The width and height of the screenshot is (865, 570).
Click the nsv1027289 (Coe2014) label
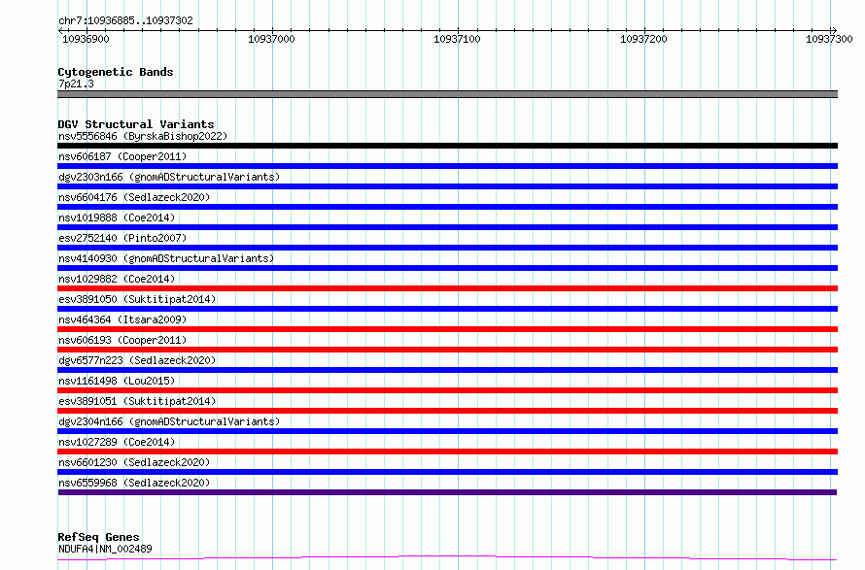click(x=117, y=442)
